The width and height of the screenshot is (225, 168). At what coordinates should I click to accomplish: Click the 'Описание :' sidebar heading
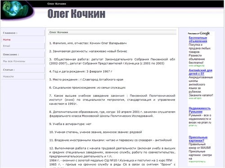(11, 55)
